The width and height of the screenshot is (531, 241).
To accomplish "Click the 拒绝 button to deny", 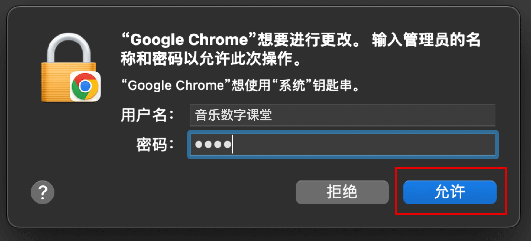I will coord(342,192).
